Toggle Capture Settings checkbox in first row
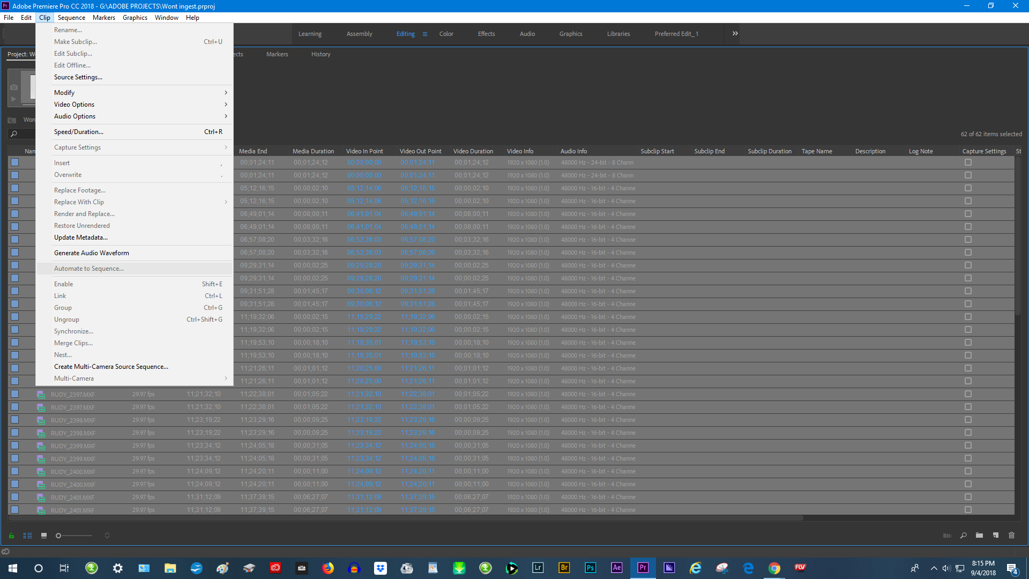The image size is (1029, 579). (968, 162)
